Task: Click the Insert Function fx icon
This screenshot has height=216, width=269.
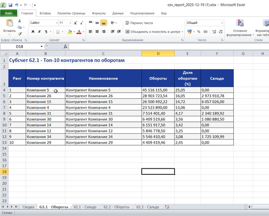Action: (65, 47)
